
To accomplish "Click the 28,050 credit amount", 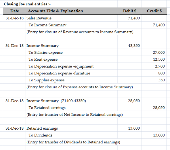I will [159, 108].
